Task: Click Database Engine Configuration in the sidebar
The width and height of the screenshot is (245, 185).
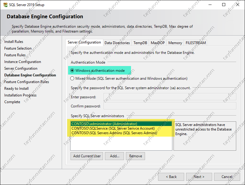Action: [30, 75]
